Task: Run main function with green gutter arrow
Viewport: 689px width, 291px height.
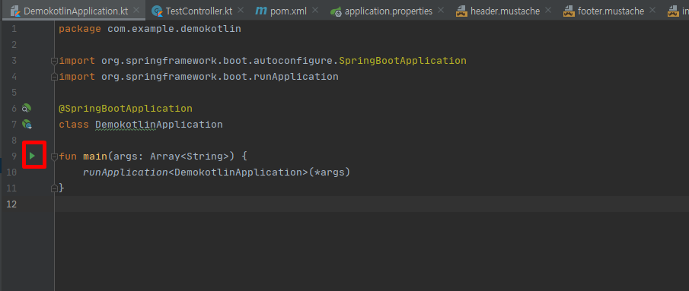Action: coord(32,156)
